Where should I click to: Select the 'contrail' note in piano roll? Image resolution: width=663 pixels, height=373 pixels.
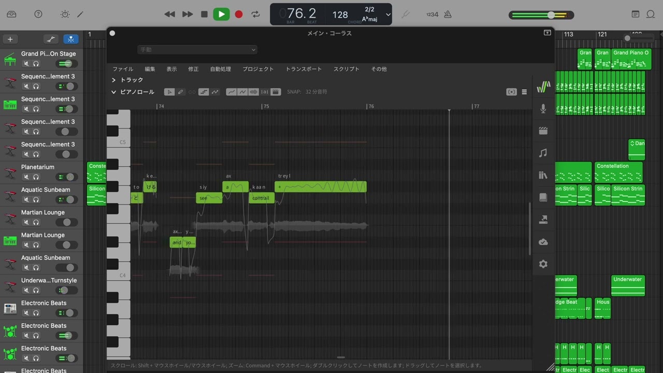click(x=261, y=198)
